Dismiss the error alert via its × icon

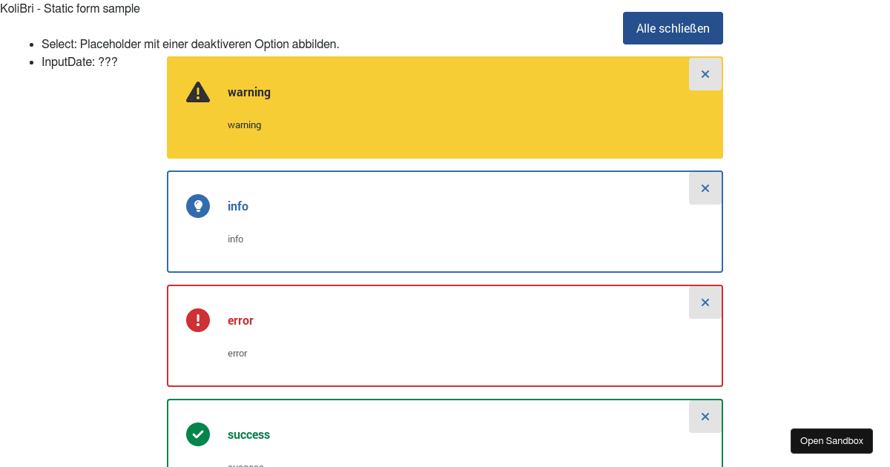(705, 302)
